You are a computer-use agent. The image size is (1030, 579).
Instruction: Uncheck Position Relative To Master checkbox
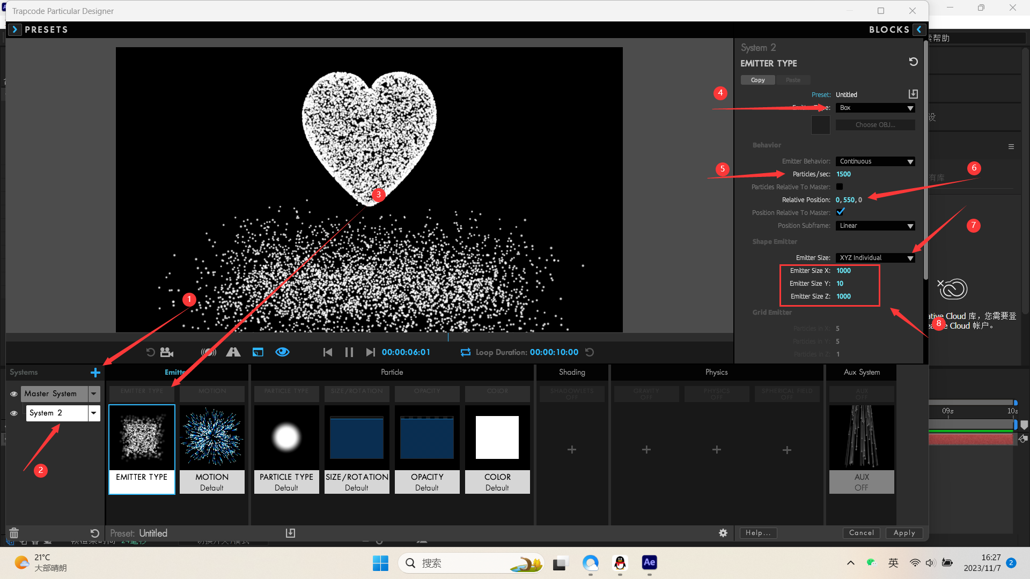840,212
